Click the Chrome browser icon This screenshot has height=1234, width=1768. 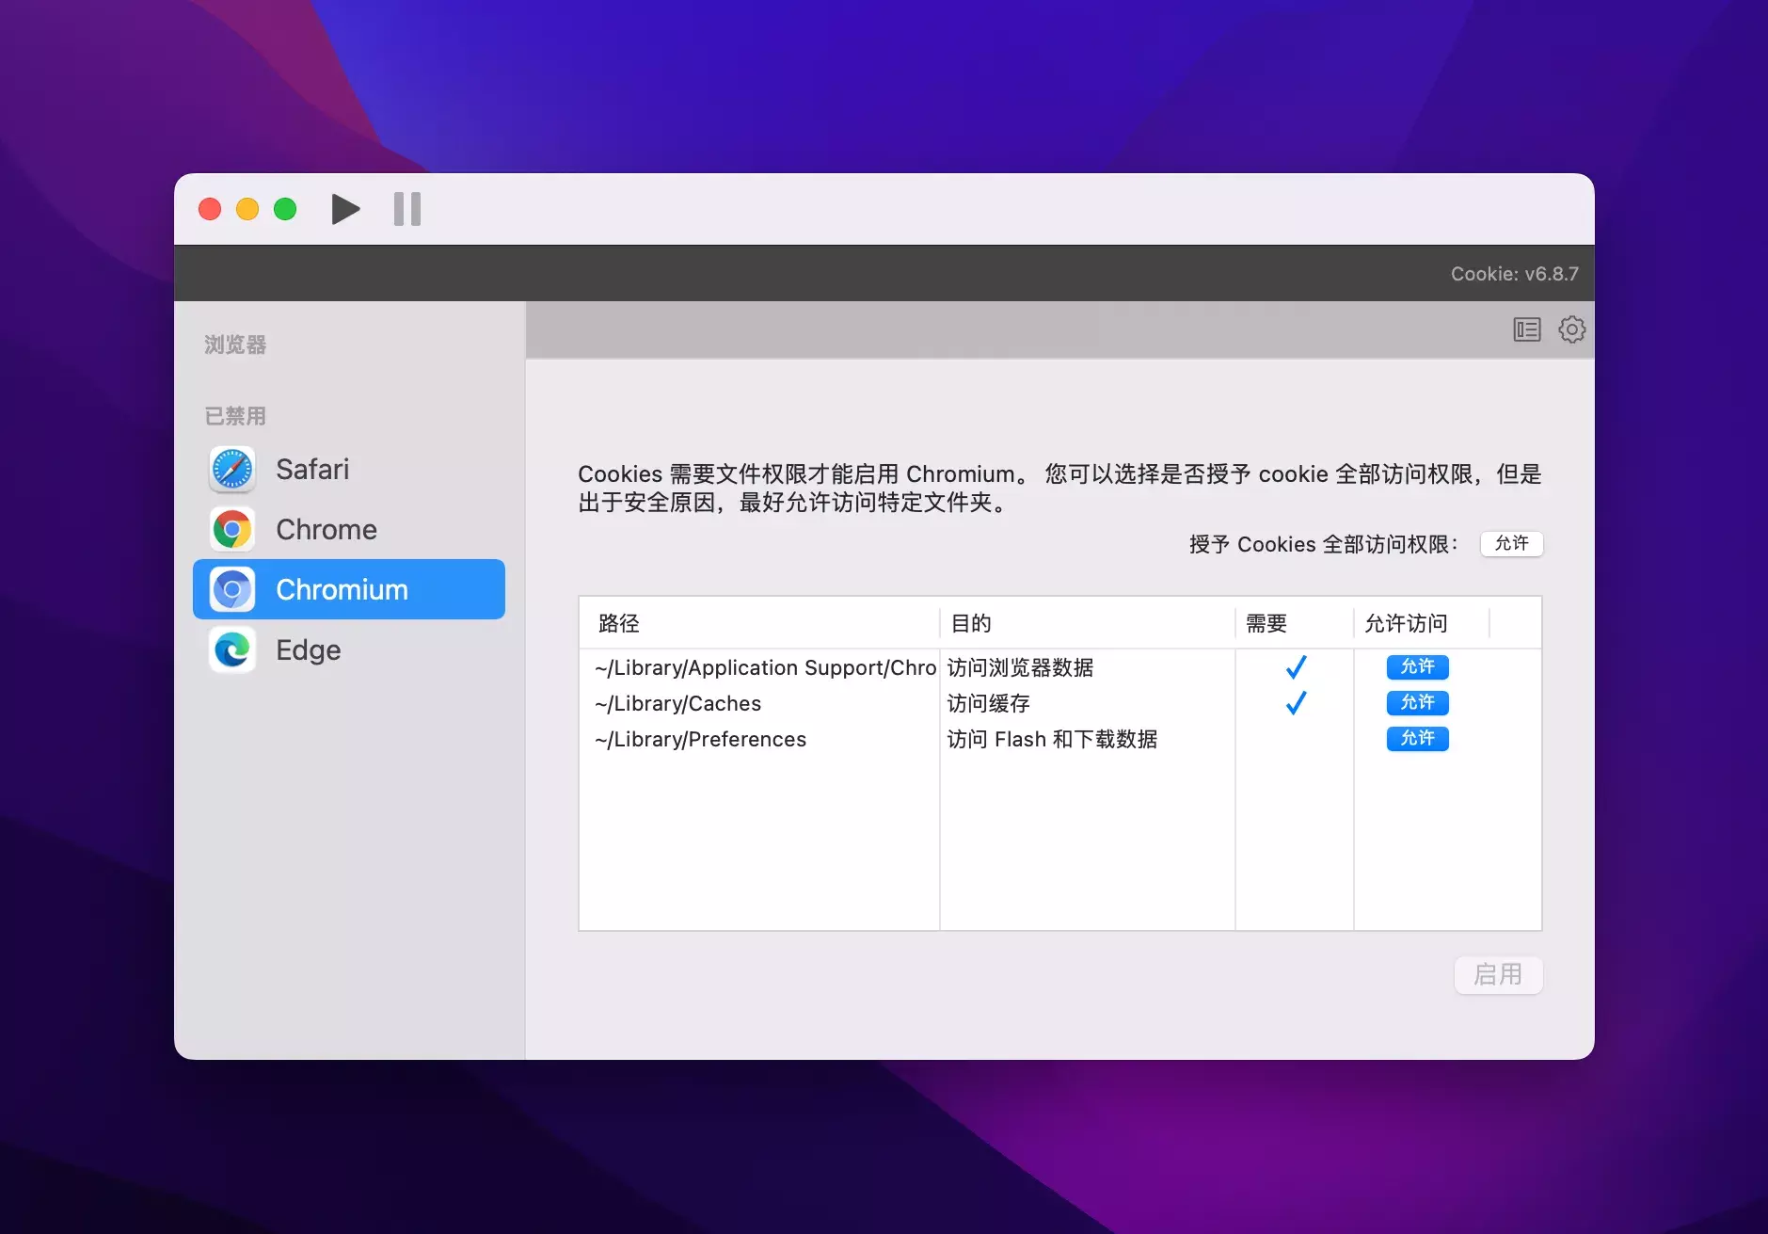pyautogui.click(x=232, y=529)
